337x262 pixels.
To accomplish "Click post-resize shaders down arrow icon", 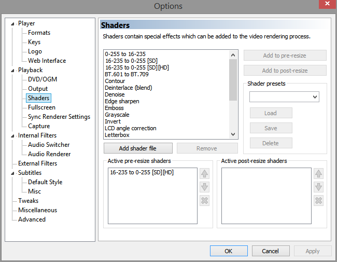I will pos(318,187).
